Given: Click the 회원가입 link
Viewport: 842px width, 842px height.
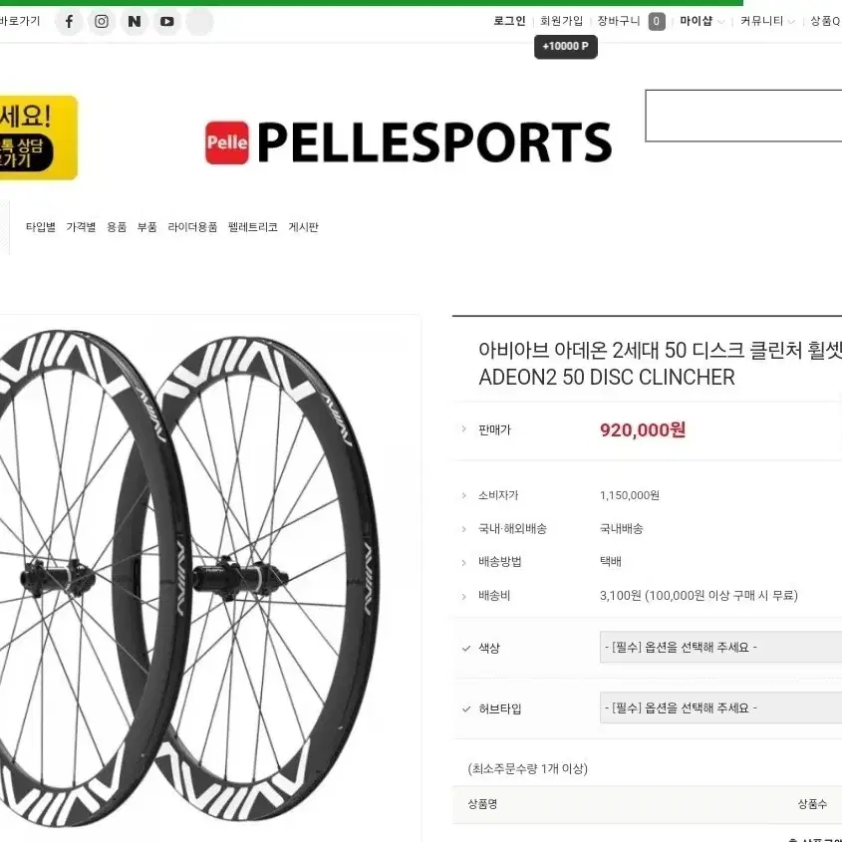Looking at the screenshot, I should pyautogui.click(x=559, y=20).
